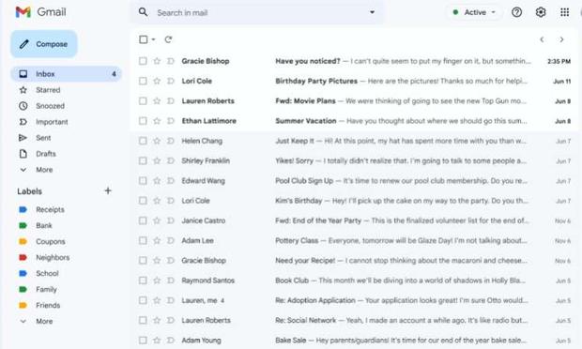Mark Pool Club Sign Up important
582x349 pixels.
coord(170,181)
